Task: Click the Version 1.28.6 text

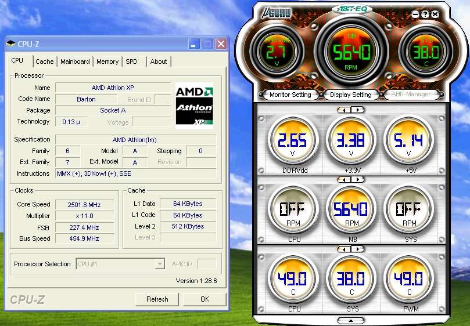Action: (196, 281)
